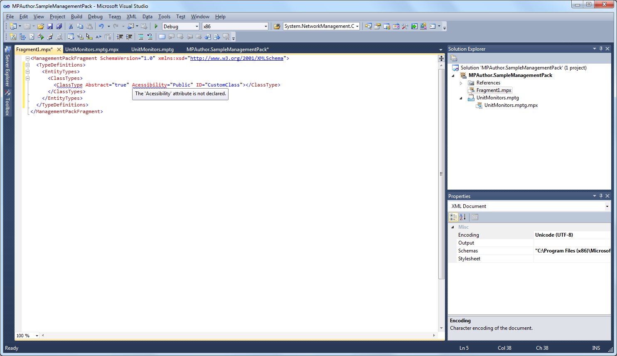Jump to the next bookmark
This screenshot has height=356, width=617.
coord(180,37)
